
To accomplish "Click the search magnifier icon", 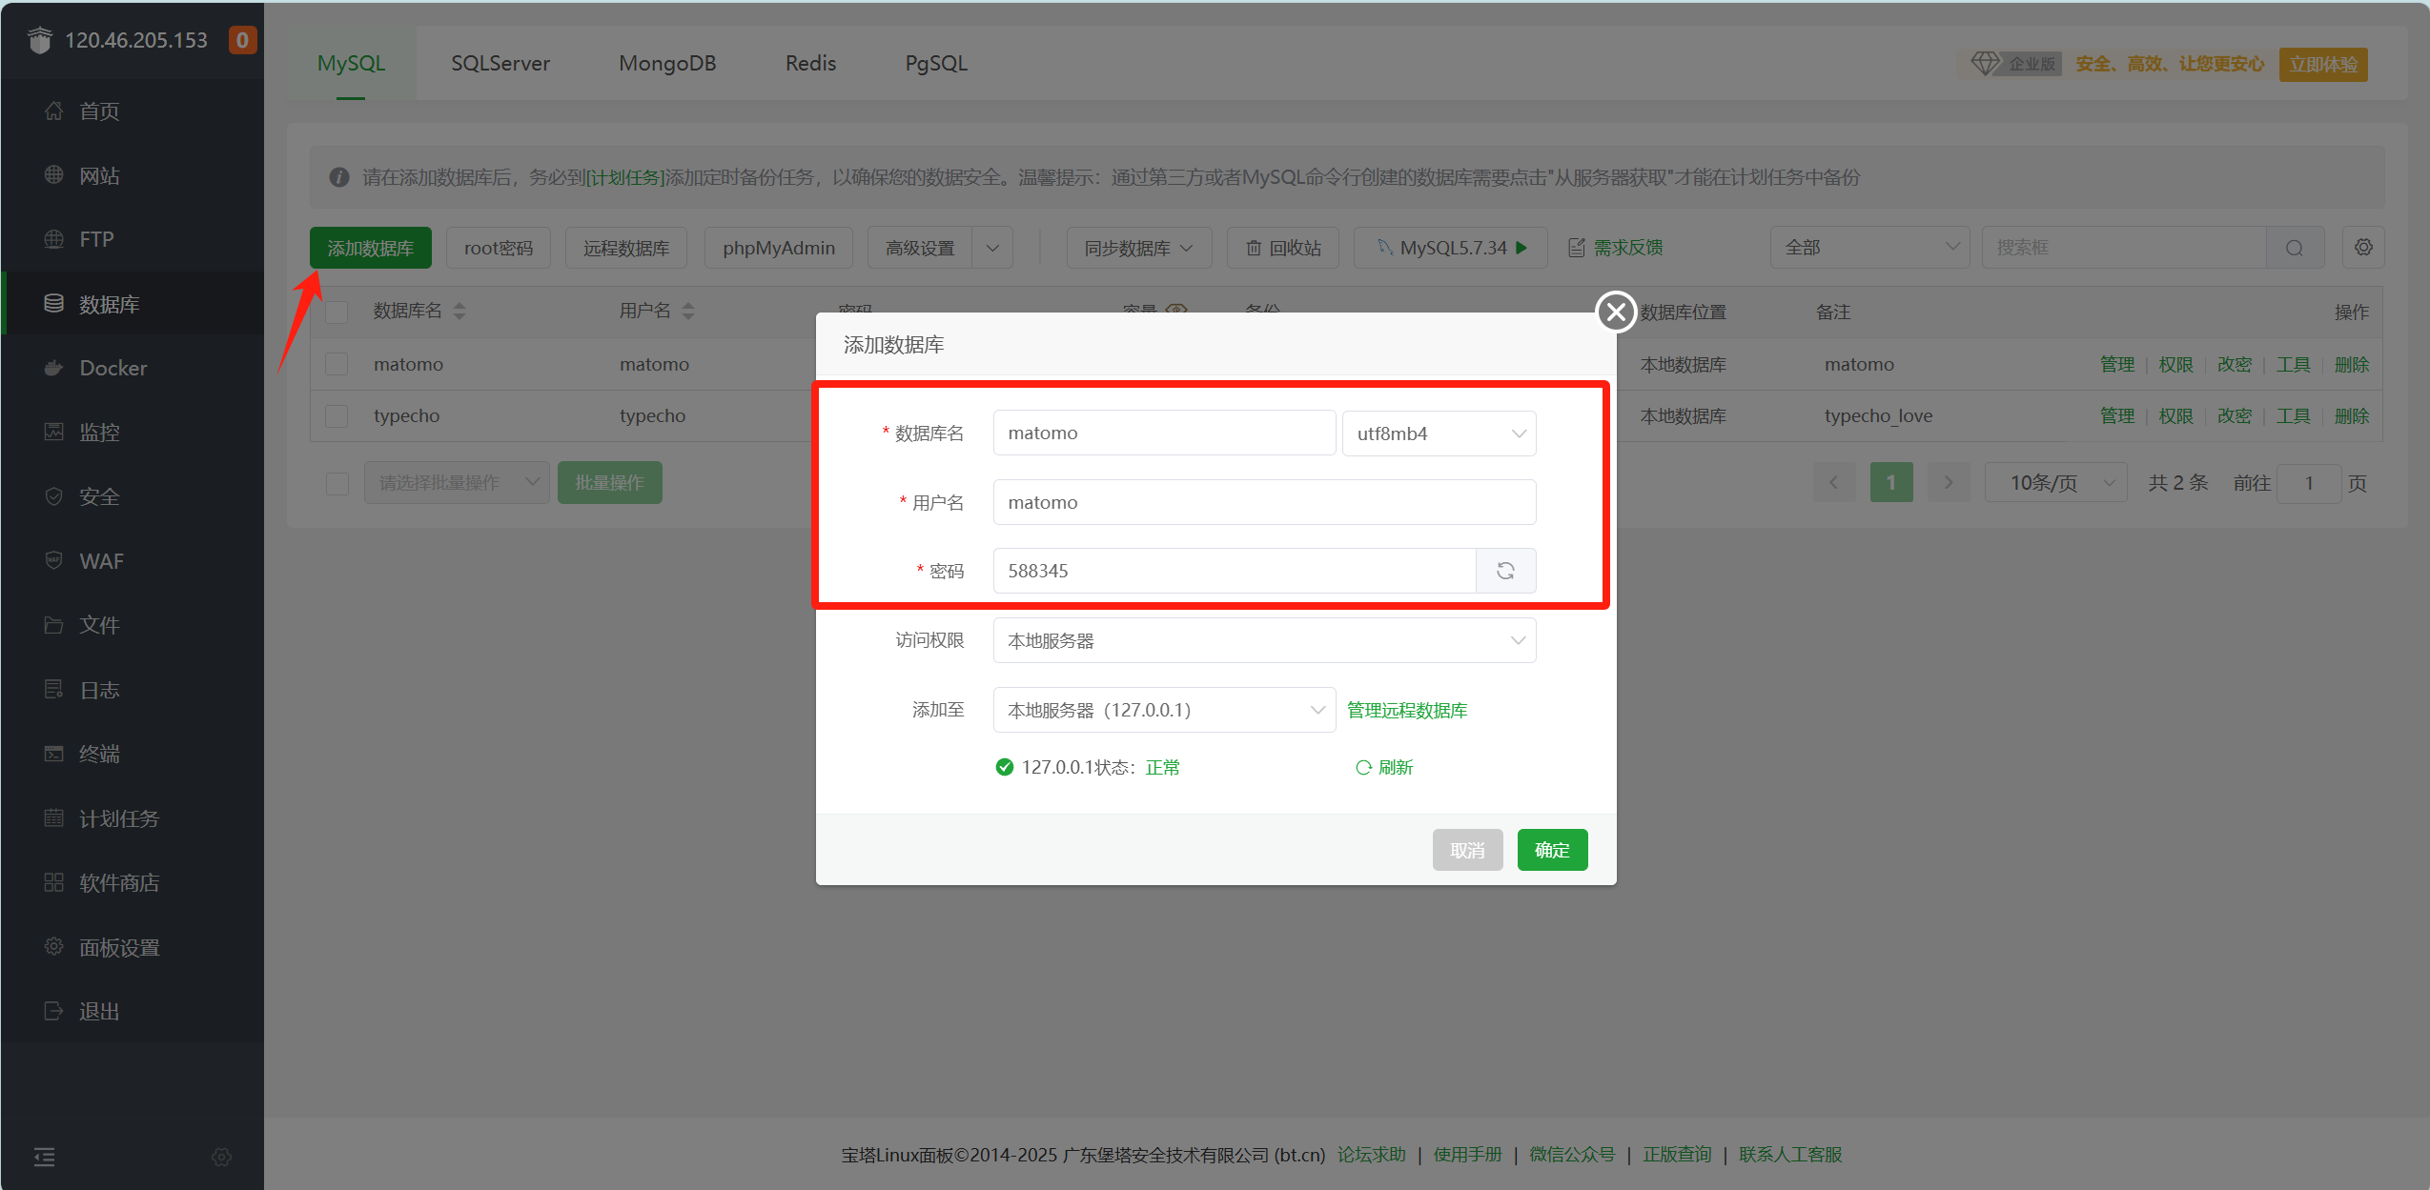I will [x=2295, y=248].
